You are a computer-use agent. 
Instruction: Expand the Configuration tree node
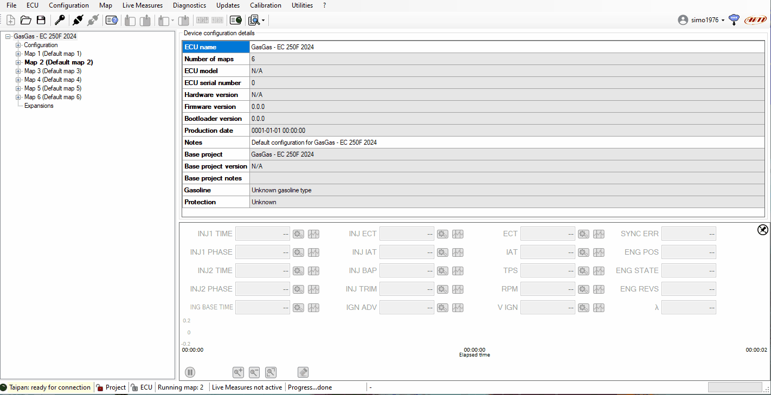click(x=18, y=45)
